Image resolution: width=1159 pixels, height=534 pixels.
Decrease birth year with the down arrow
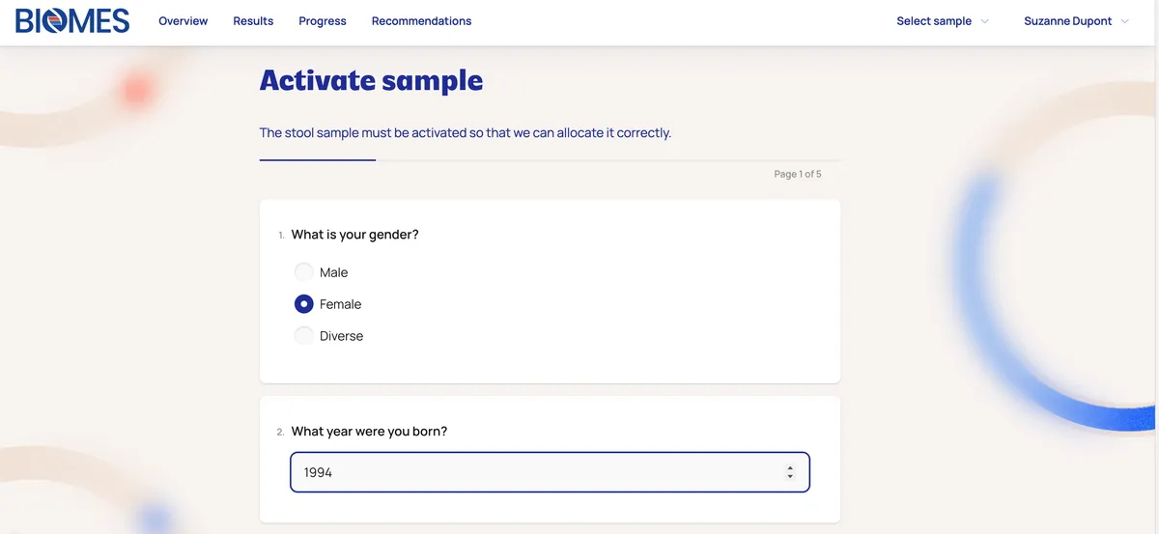(790, 477)
